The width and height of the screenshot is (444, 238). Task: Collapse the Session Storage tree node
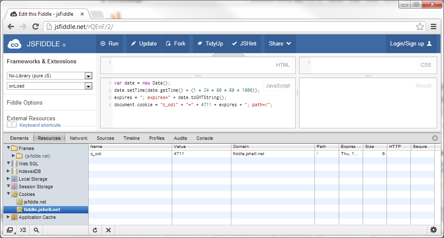9,186
